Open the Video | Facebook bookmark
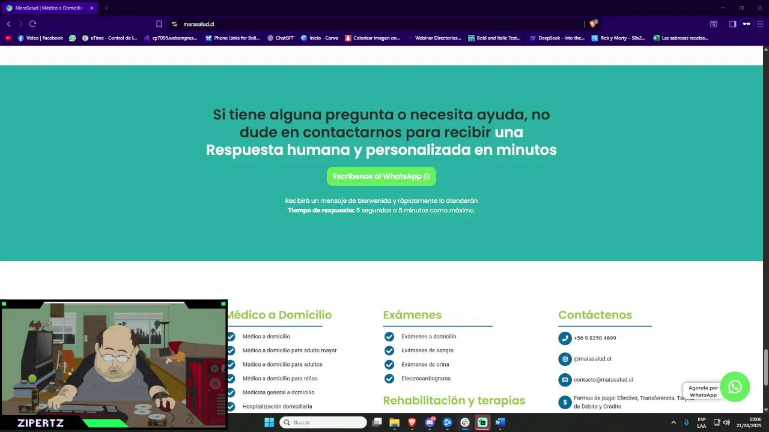The image size is (769, 432). click(x=40, y=38)
